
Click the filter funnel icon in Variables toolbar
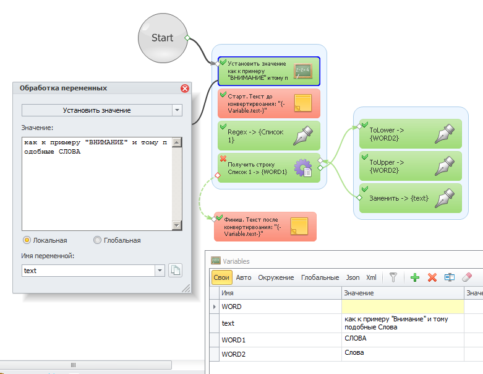pyautogui.click(x=393, y=277)
